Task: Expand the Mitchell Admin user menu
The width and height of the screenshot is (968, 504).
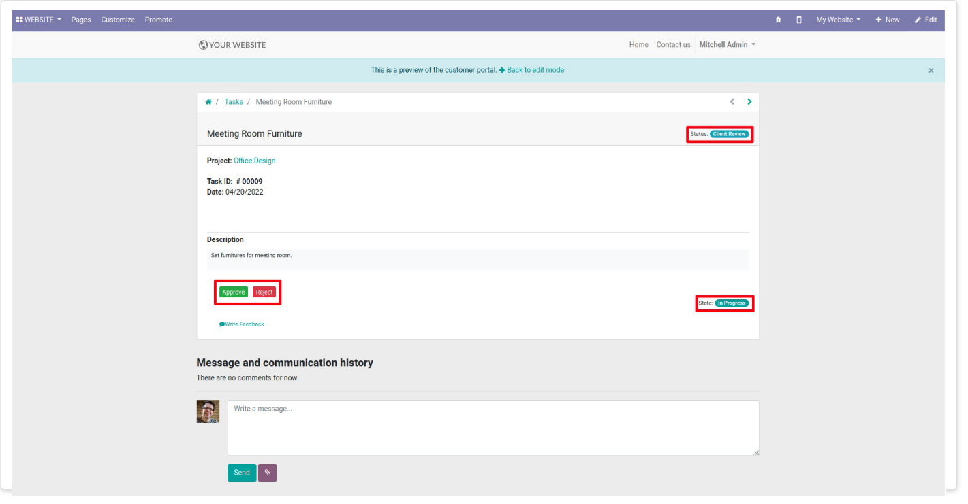Action: [728, 45]
